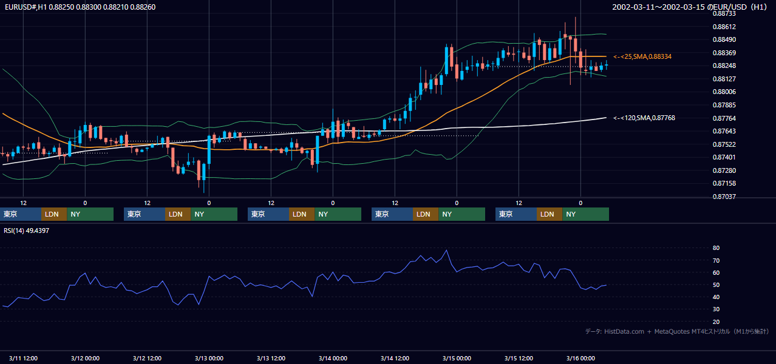Viewport: 776px width, 364px height.
Task: Click the 3/16 00:00 date label
Action: [x=580, y=358]
